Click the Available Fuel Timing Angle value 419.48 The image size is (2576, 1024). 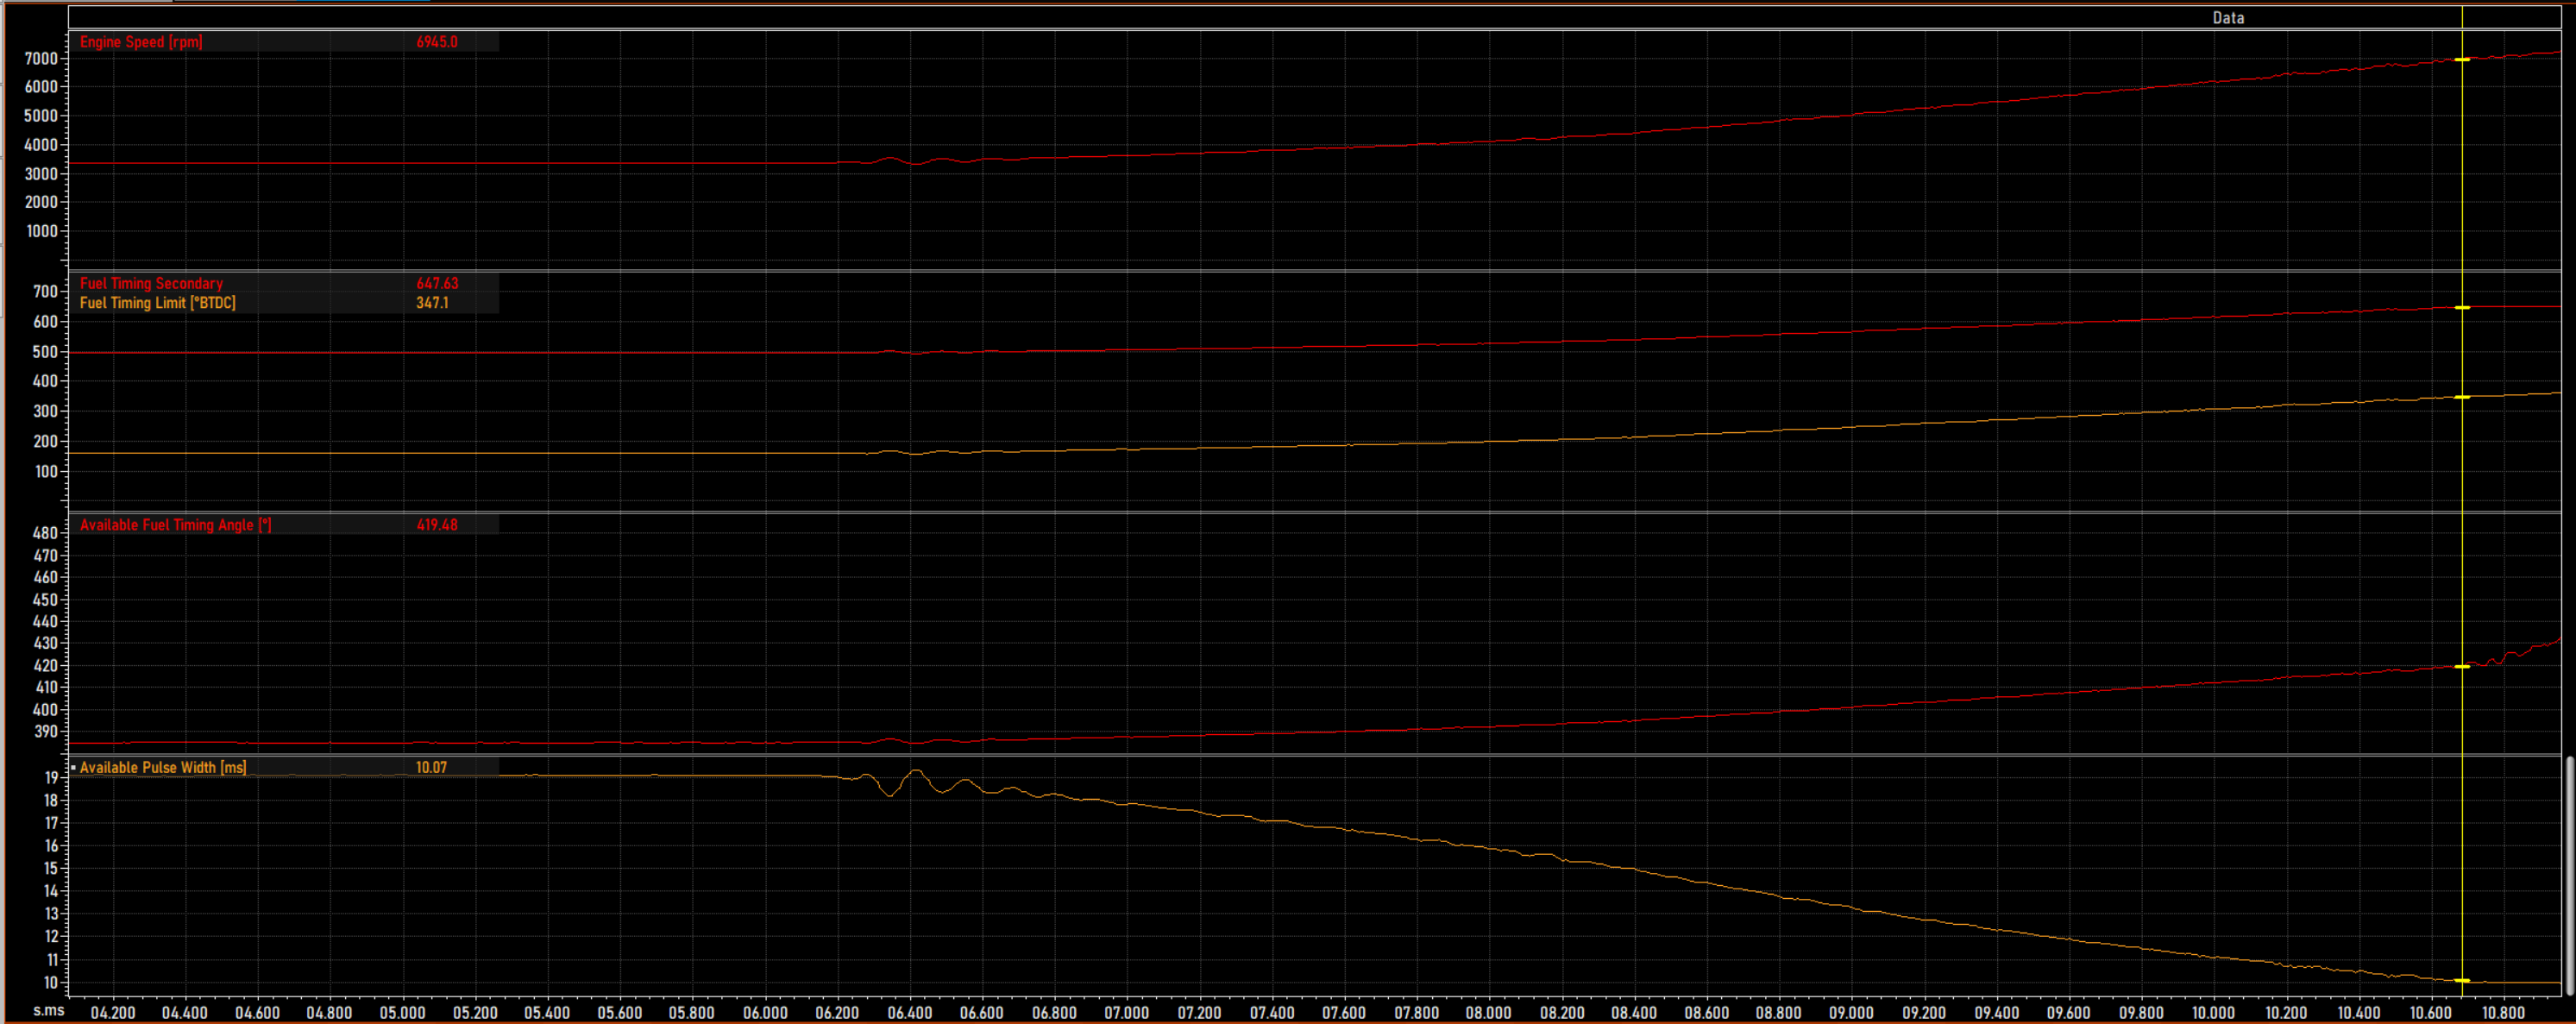click(x=437, y=525)
